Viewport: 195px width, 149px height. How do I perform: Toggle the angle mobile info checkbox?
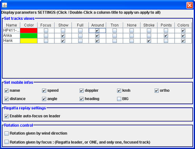coord(44,99)
